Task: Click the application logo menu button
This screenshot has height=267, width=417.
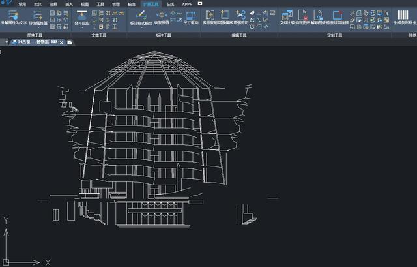Action: click(7, 3)
